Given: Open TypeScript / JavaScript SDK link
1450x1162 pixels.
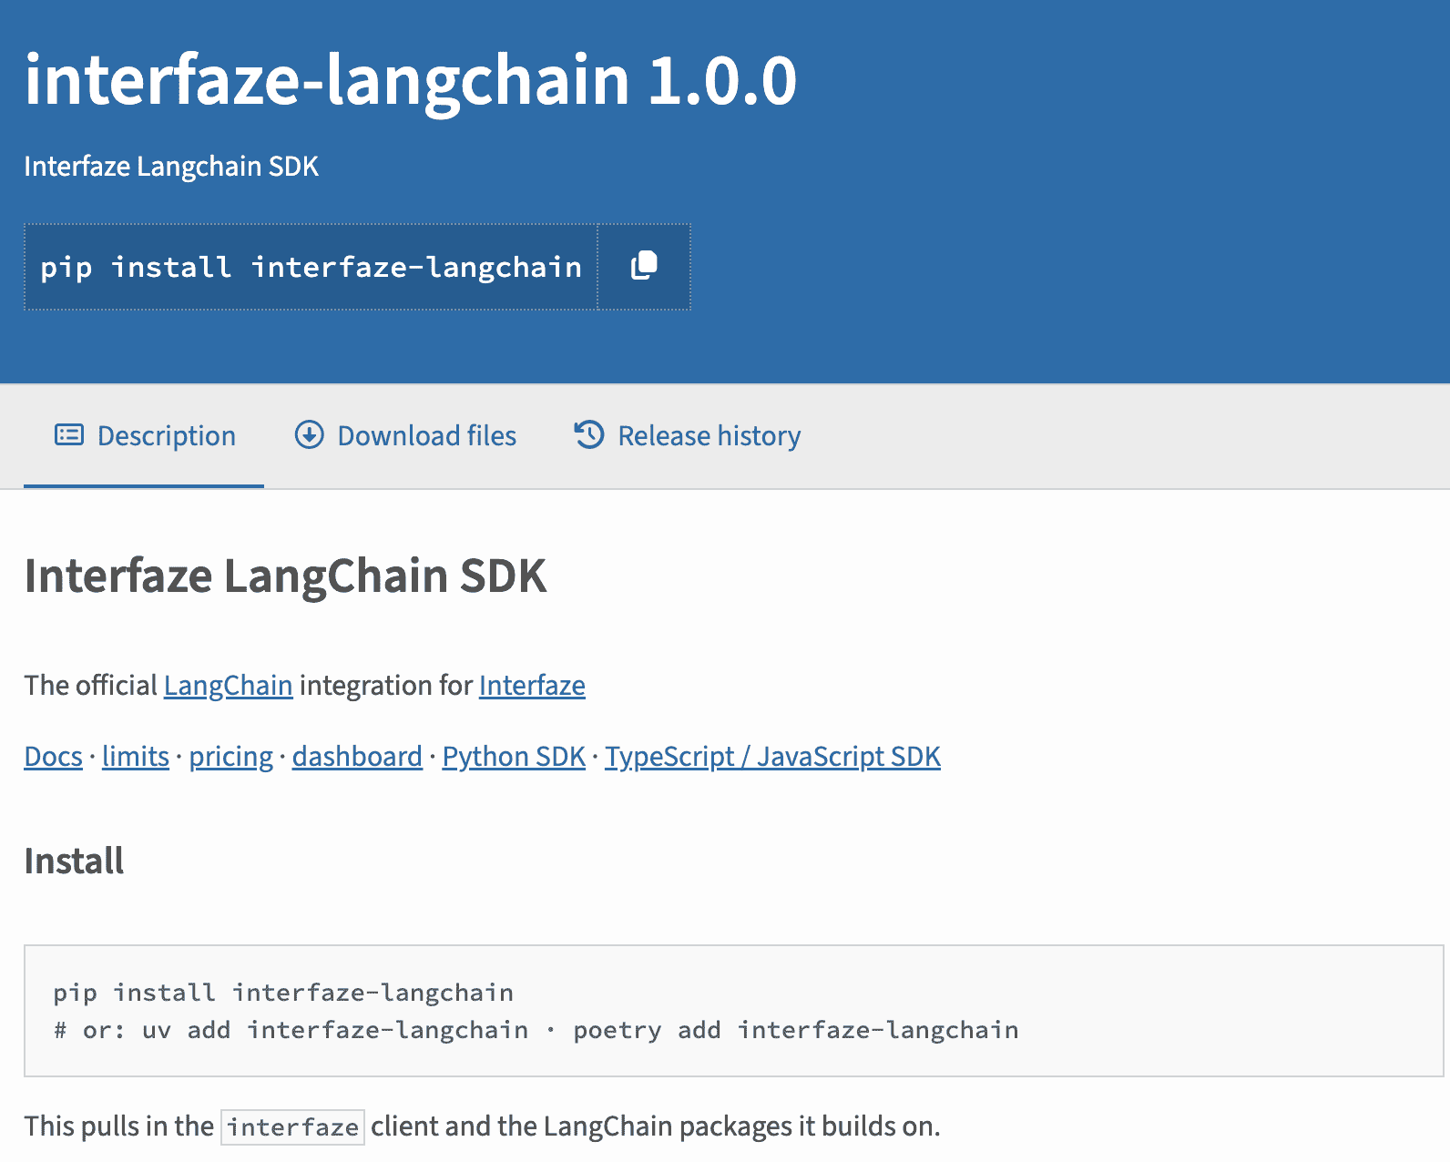Looking at the screenshot, I should click(773, 756).
